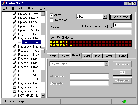Viewport: 138px width, 105px height.
Task: Click command icon beside Playback -> Stop
Action: tap(15, 51)
